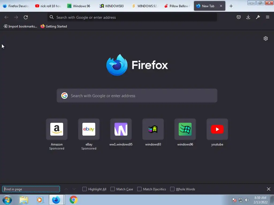274x205 pixels.
Task: Open File Explorer from taskbar
Action: tap(24, 200)
